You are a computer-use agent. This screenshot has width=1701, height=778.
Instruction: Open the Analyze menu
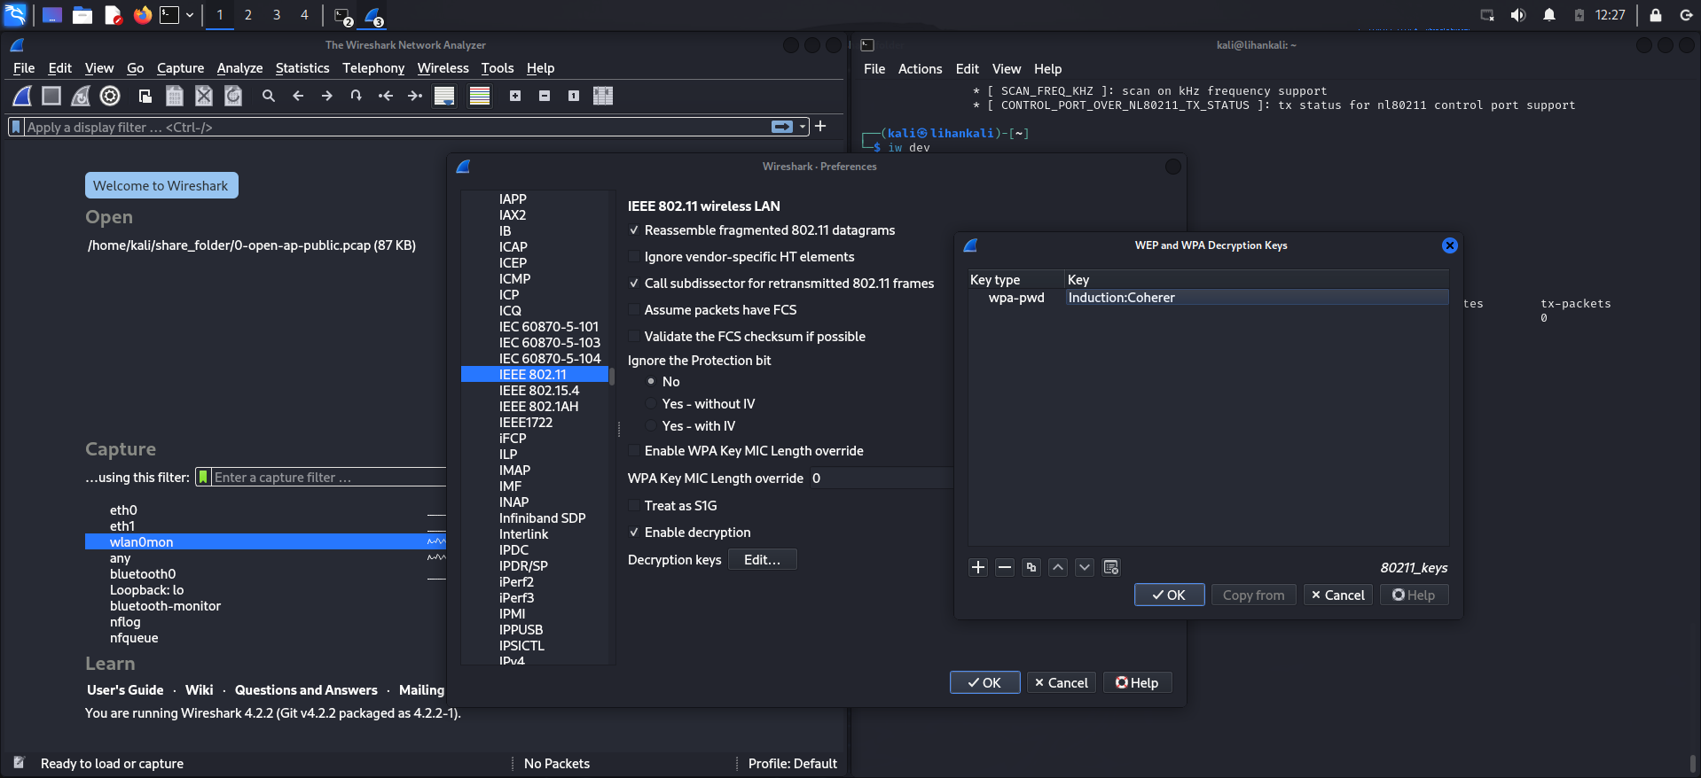pos(239,68)
